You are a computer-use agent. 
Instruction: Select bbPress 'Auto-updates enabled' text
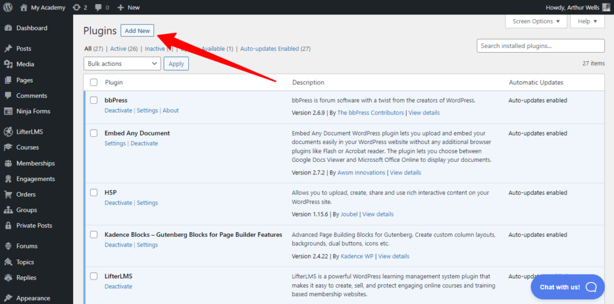point(538,100)
